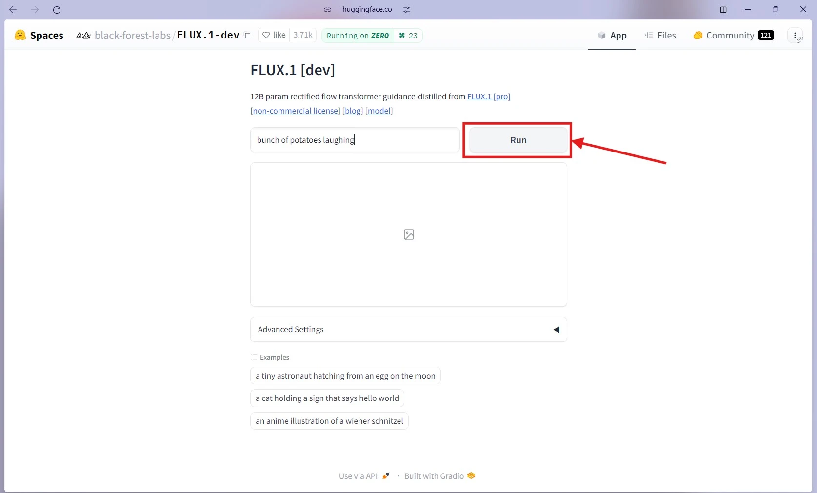Click the 121 community count badge

(x=766, y=35)
